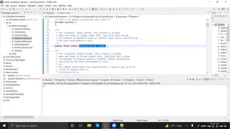Click the Terminate icon in Console toolbar
This screenshot has height=129, width=230.
click(188, 80)
